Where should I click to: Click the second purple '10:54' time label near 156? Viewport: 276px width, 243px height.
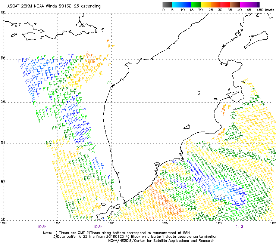[x=98, y=227]
